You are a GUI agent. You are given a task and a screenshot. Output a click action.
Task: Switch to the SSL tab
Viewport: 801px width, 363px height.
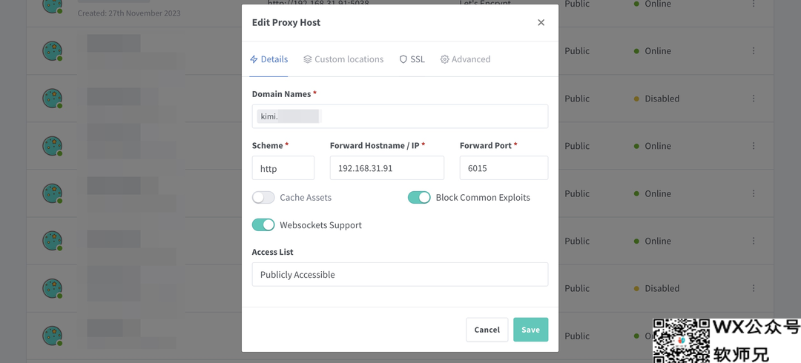coord(412,59)
